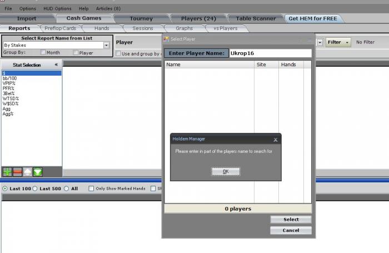Switch to the Players (24) tab
389x253 pixels.
(x=199, y=18)
